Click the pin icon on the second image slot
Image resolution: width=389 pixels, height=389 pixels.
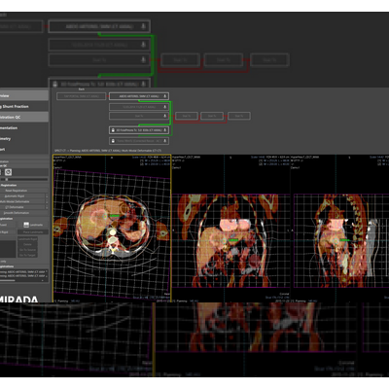pyautogui.click(x=164, y=107)
